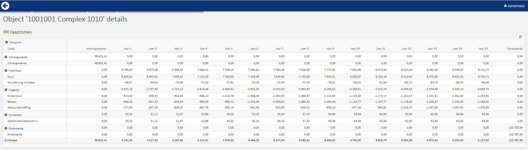The width and height of the screenshot is (528, 150).
Task: Select the Onderhoud row label
Action: [15, 96]
